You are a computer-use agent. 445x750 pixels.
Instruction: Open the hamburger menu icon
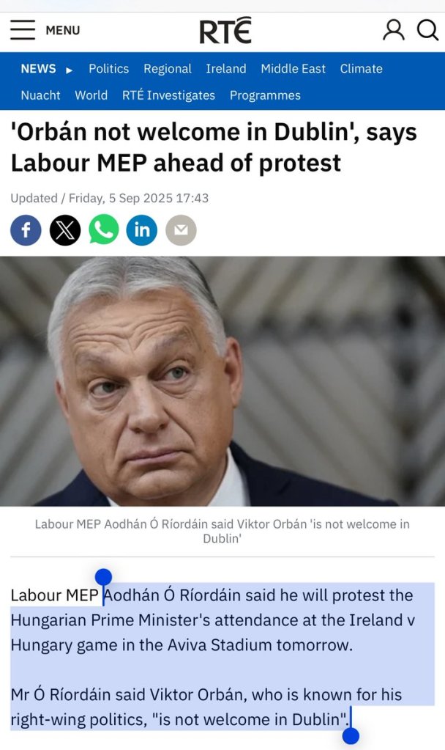(x=23, y=30)
